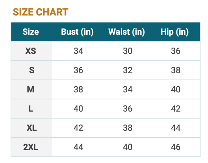
Task: Click the Waist (in) column header
Action: [x=127, y=32]
